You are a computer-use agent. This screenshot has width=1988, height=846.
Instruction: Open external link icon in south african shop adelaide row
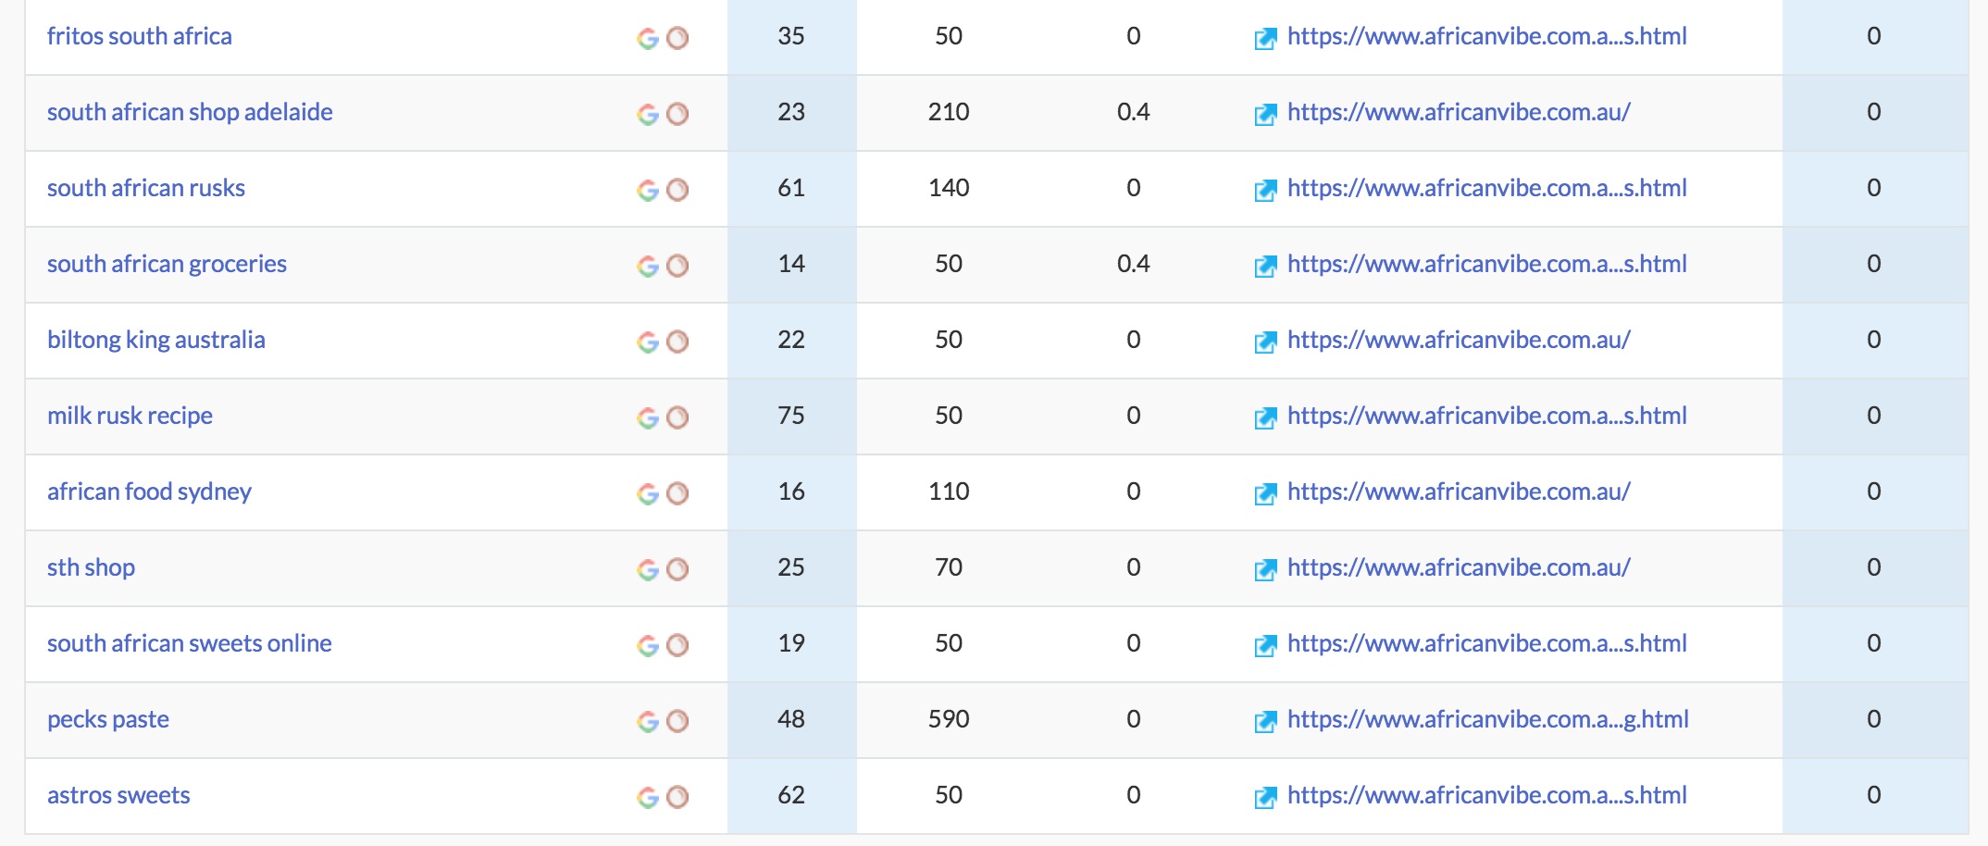click(1265, 114)
